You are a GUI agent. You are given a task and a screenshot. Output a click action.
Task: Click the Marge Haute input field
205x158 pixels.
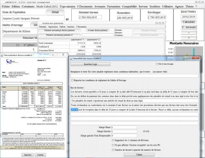[x=124, y=127]
